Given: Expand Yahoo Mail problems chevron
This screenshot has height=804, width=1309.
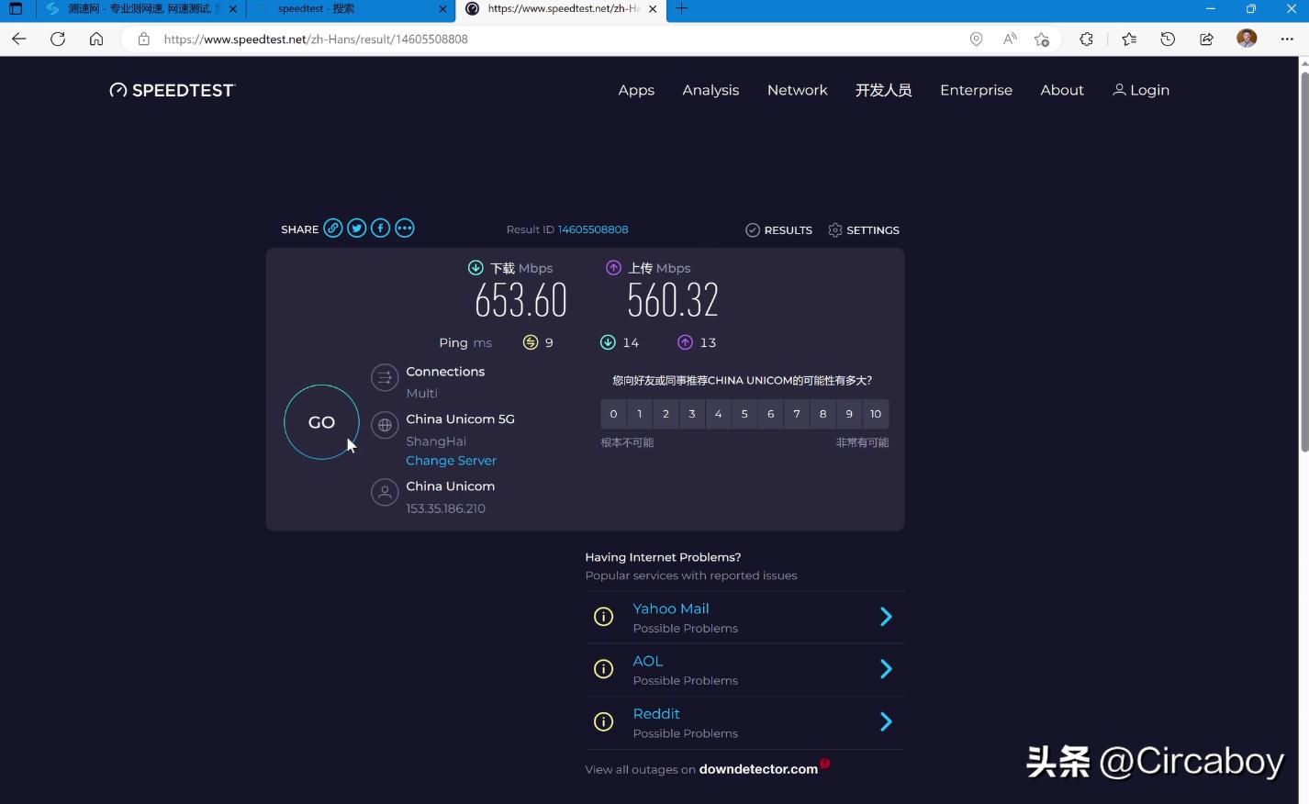Looking at the screenshot, I should point(886,617).
